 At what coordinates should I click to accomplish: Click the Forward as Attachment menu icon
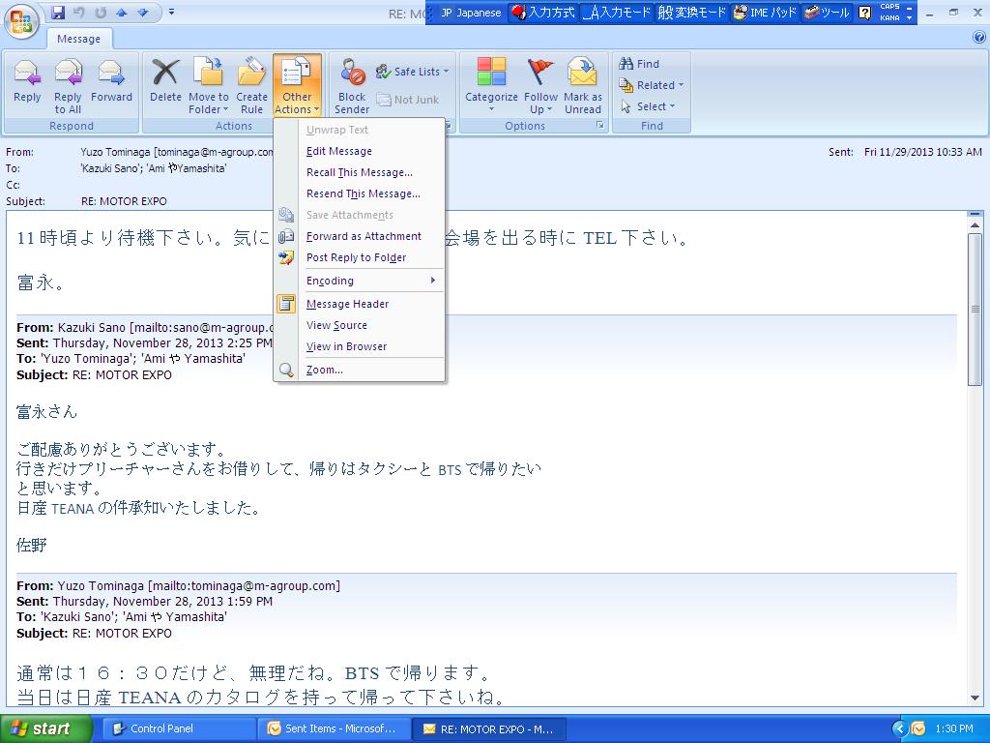coord(286,236)
